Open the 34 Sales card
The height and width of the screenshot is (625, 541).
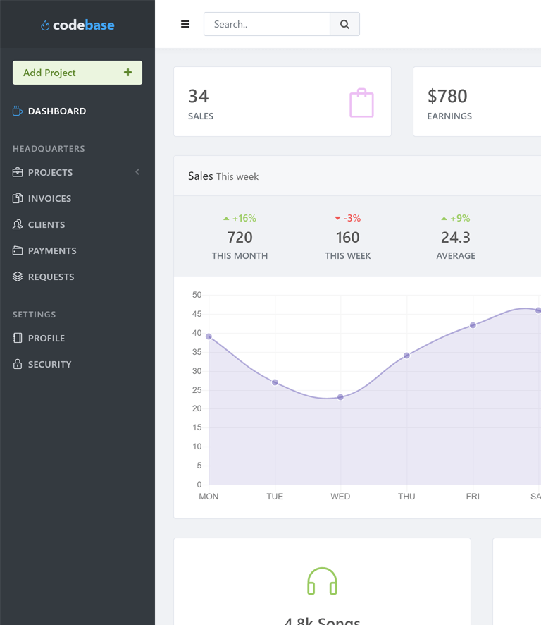point(282,102)
